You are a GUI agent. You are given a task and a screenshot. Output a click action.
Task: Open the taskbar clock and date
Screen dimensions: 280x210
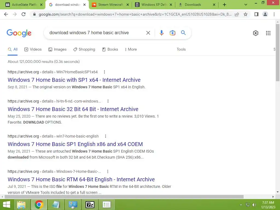coord(268,205)
